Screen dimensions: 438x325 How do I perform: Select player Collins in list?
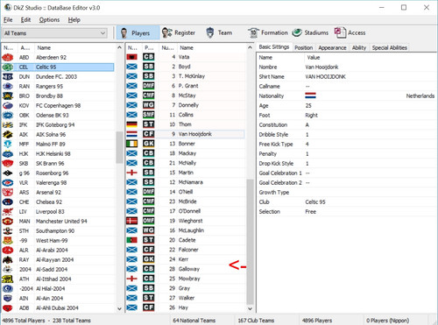pos(186,115)
